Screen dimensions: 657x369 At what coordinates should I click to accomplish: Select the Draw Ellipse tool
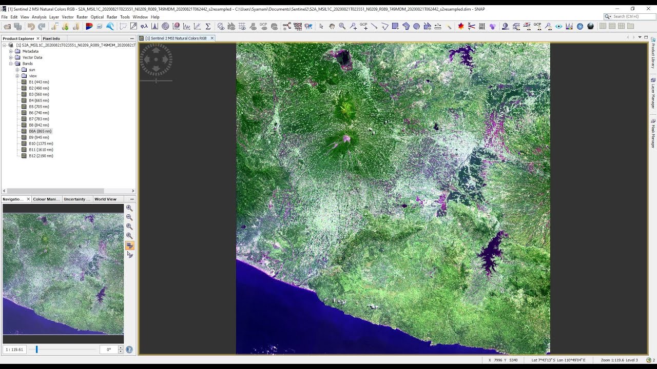[x=416, y=26]
